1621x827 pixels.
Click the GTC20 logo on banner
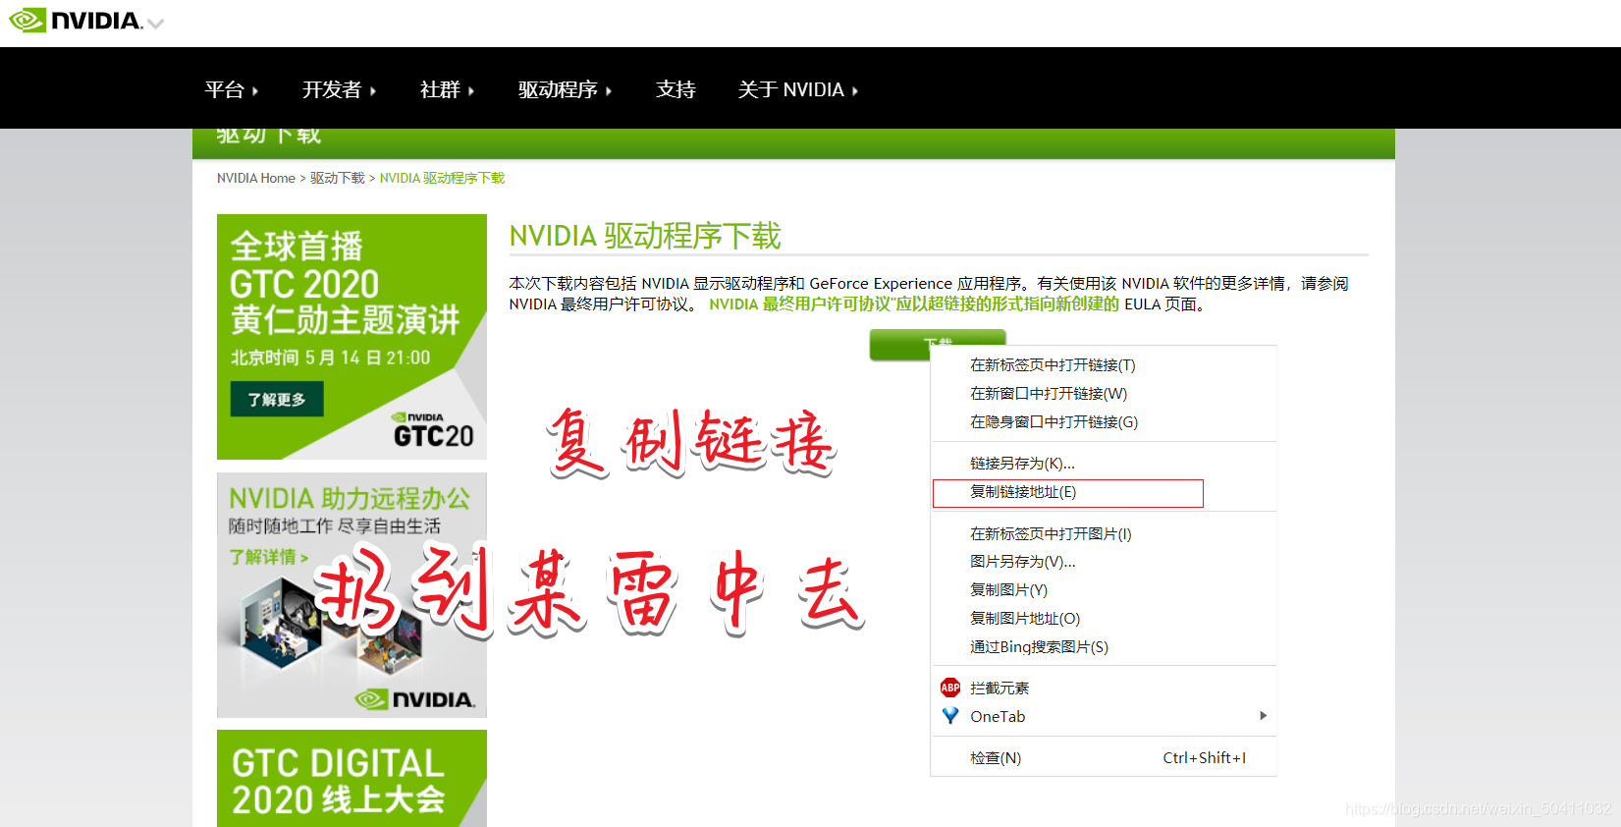point(433,430)
